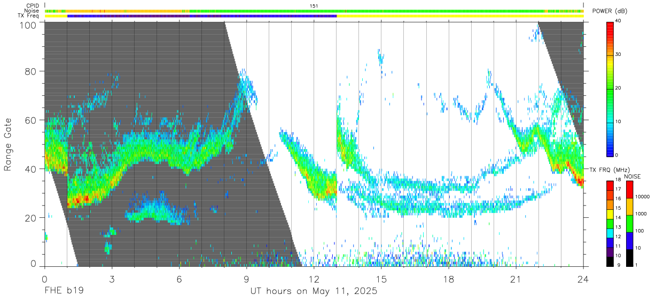The height and width of the screenshot is (302, 656).
Task: Click the noise colorbar
Action: (630, 223)
